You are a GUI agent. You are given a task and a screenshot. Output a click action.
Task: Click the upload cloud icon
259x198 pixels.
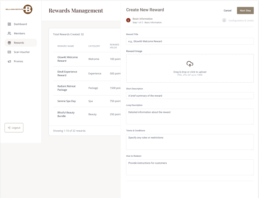click(x=190, y=64)
